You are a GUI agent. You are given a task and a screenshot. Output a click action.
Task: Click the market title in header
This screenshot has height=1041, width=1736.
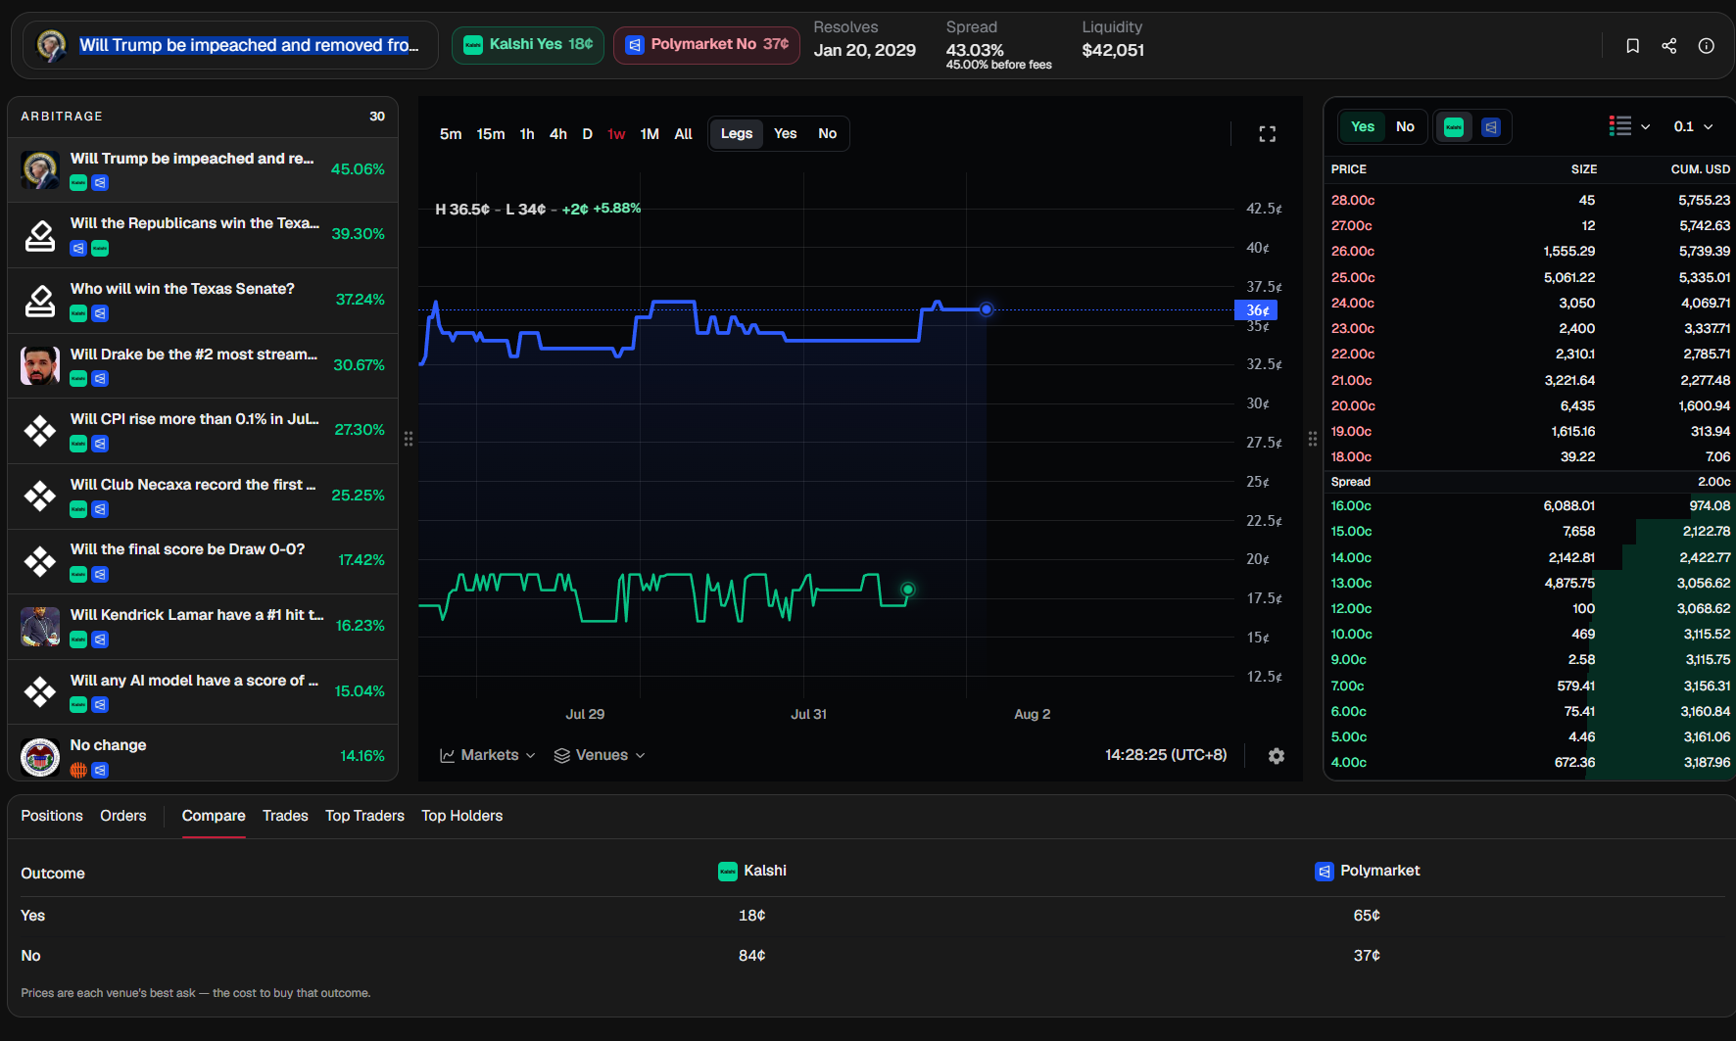249,45
